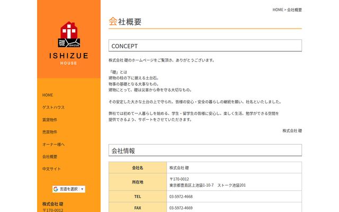Click the Google icon in language selector
Image resolution: width=339 pixels, height=212 pixels.
(x=56, y=189)
